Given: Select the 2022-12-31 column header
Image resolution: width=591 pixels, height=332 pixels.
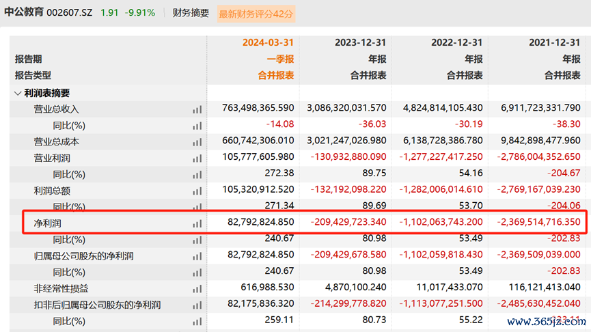Looking at the screenshot, I should (x=457, y=42).
